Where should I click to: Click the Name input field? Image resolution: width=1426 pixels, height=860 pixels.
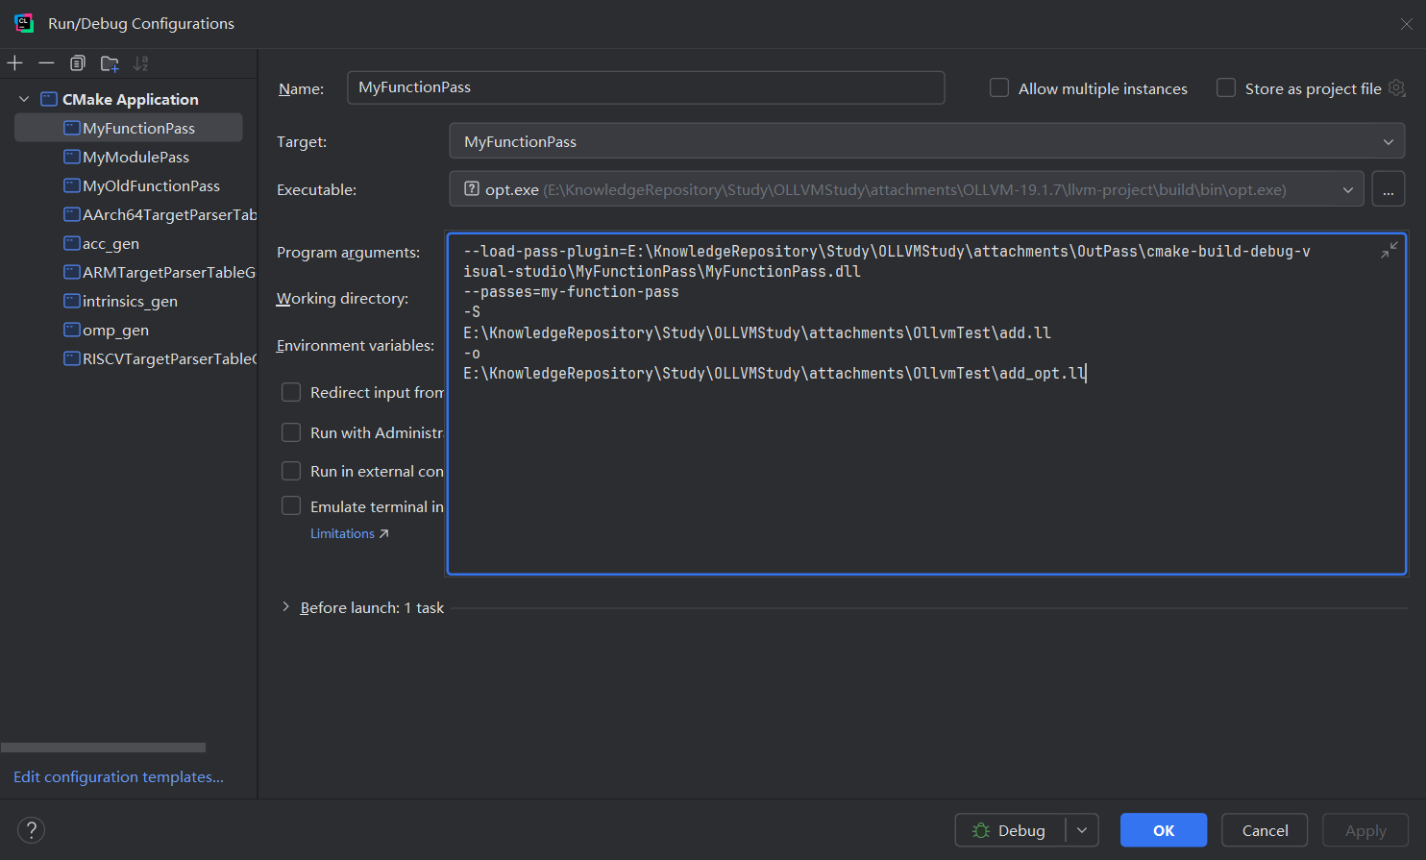[x=645, y=87]
